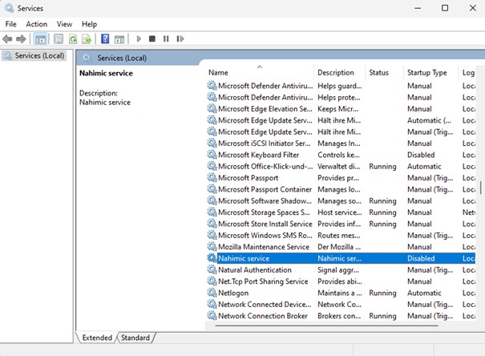Viewport: 485px width, 356px height.
Task: Click the Export List toolbar icon
Action: 87,38
